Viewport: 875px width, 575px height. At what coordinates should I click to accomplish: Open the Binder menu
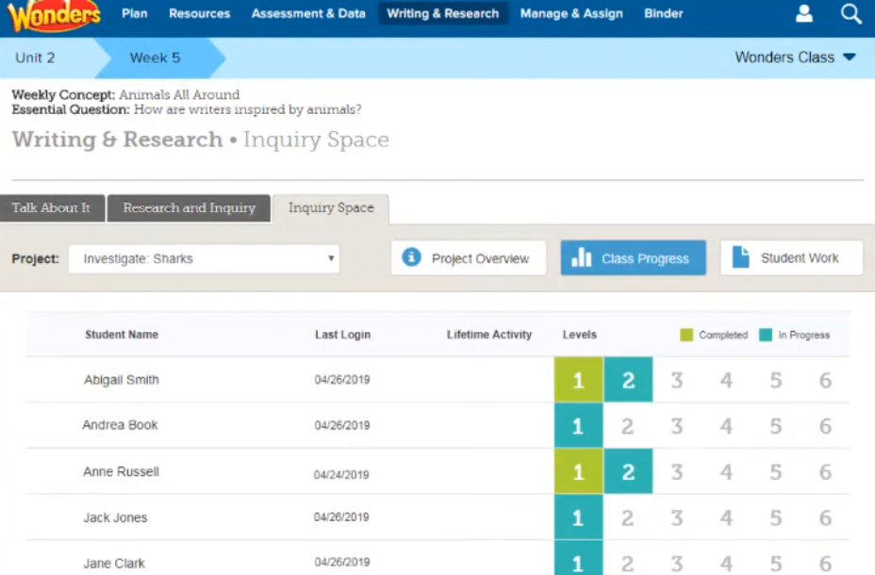[663, 13]
